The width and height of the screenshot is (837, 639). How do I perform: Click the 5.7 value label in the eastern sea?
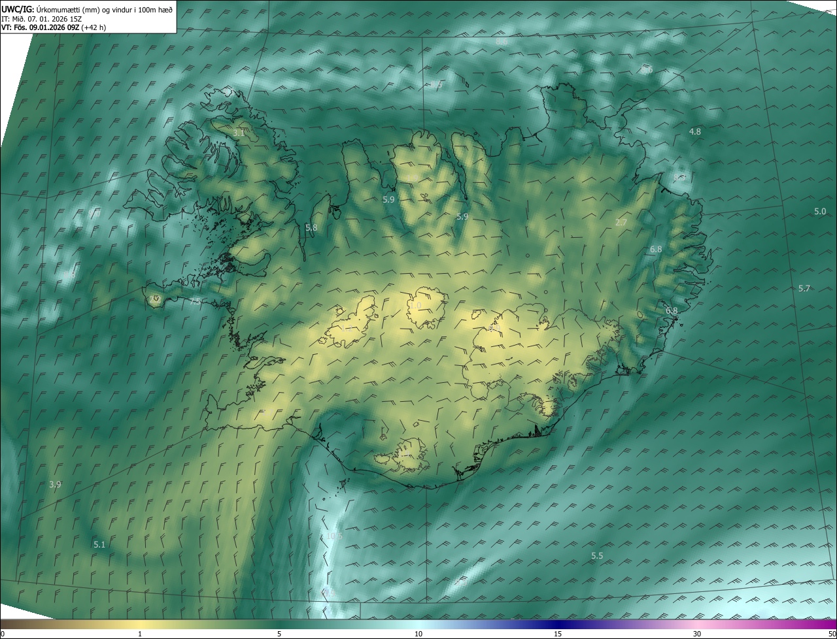click(804, 288)
